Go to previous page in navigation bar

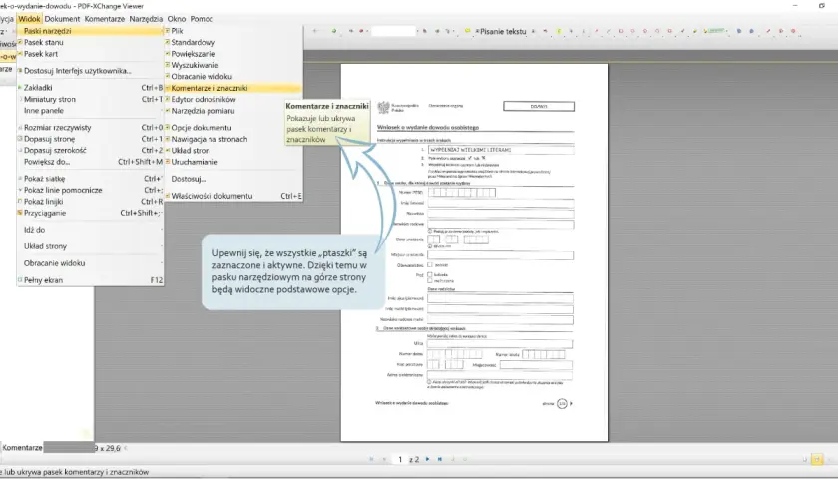384,459
